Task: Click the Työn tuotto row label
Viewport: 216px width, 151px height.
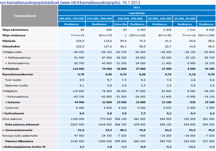Action: [13, 80]
